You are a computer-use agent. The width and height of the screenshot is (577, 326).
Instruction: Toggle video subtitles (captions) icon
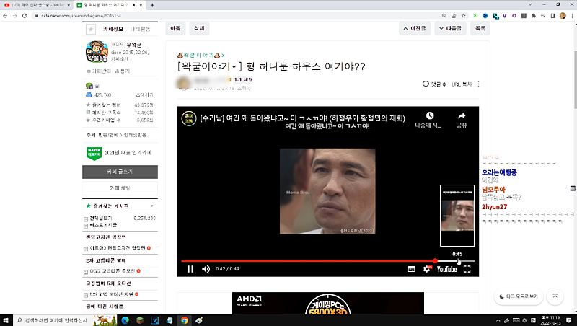click(x=411, y=269)
